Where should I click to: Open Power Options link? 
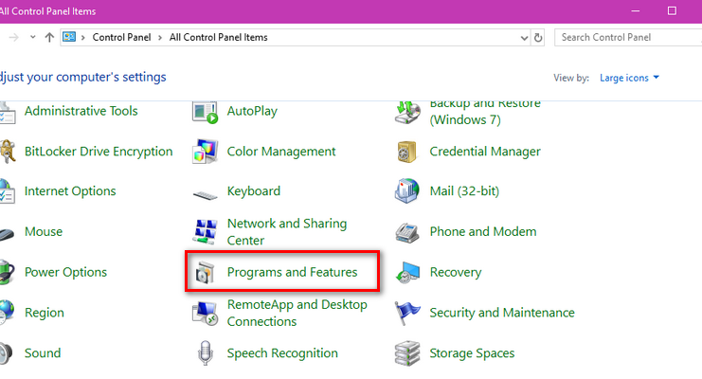tap(65, 272)
